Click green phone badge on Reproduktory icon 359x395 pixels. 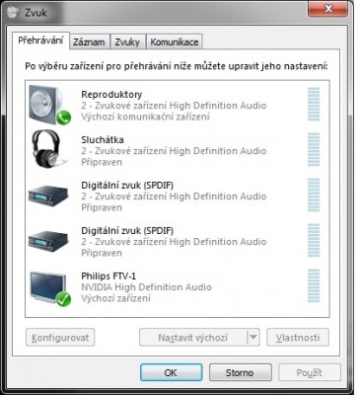(63, 118)
